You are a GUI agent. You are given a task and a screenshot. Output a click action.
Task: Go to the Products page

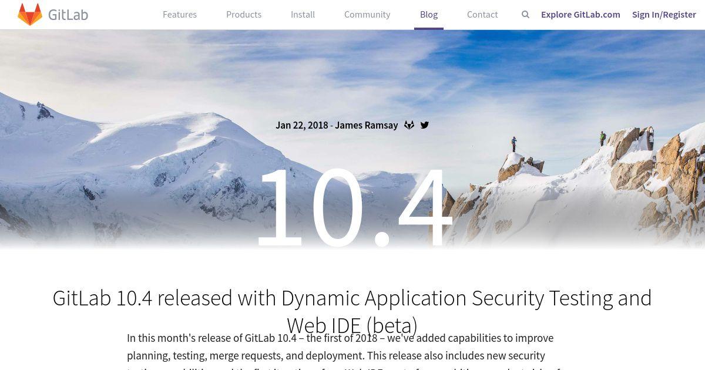pos(244,15)
